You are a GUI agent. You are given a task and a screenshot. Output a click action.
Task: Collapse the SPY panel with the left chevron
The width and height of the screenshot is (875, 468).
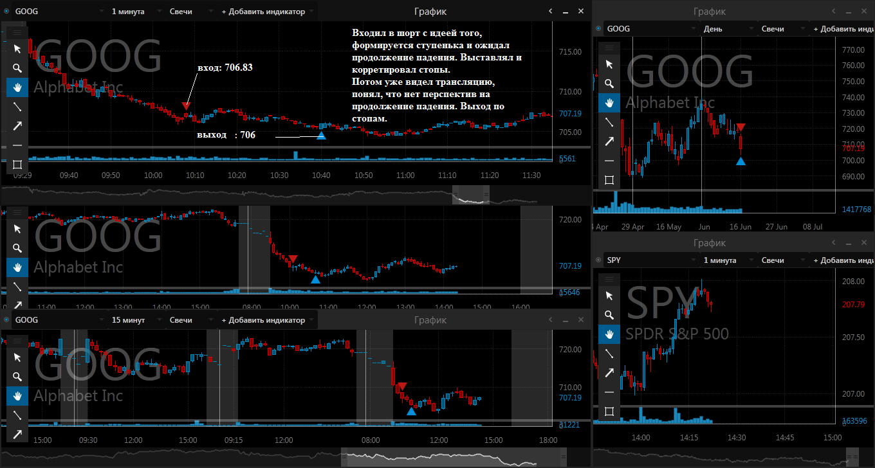(x=834, y=243)
